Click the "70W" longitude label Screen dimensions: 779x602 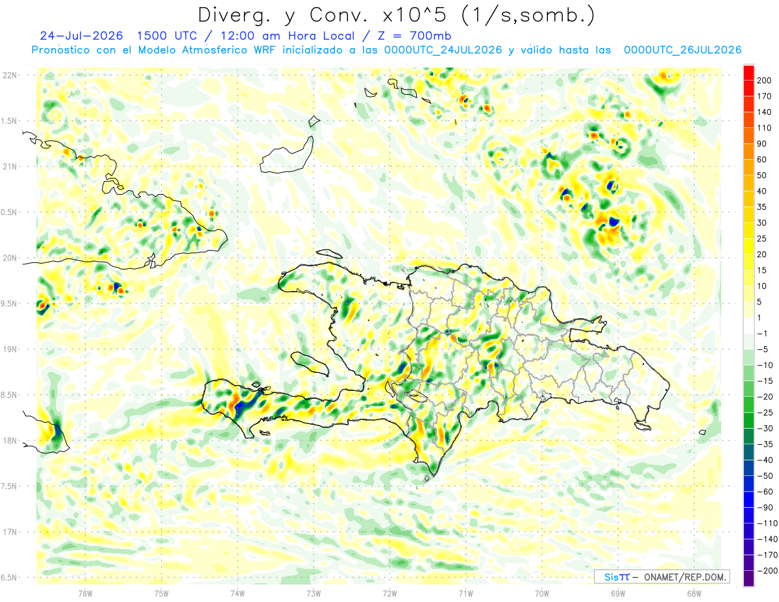541,593
